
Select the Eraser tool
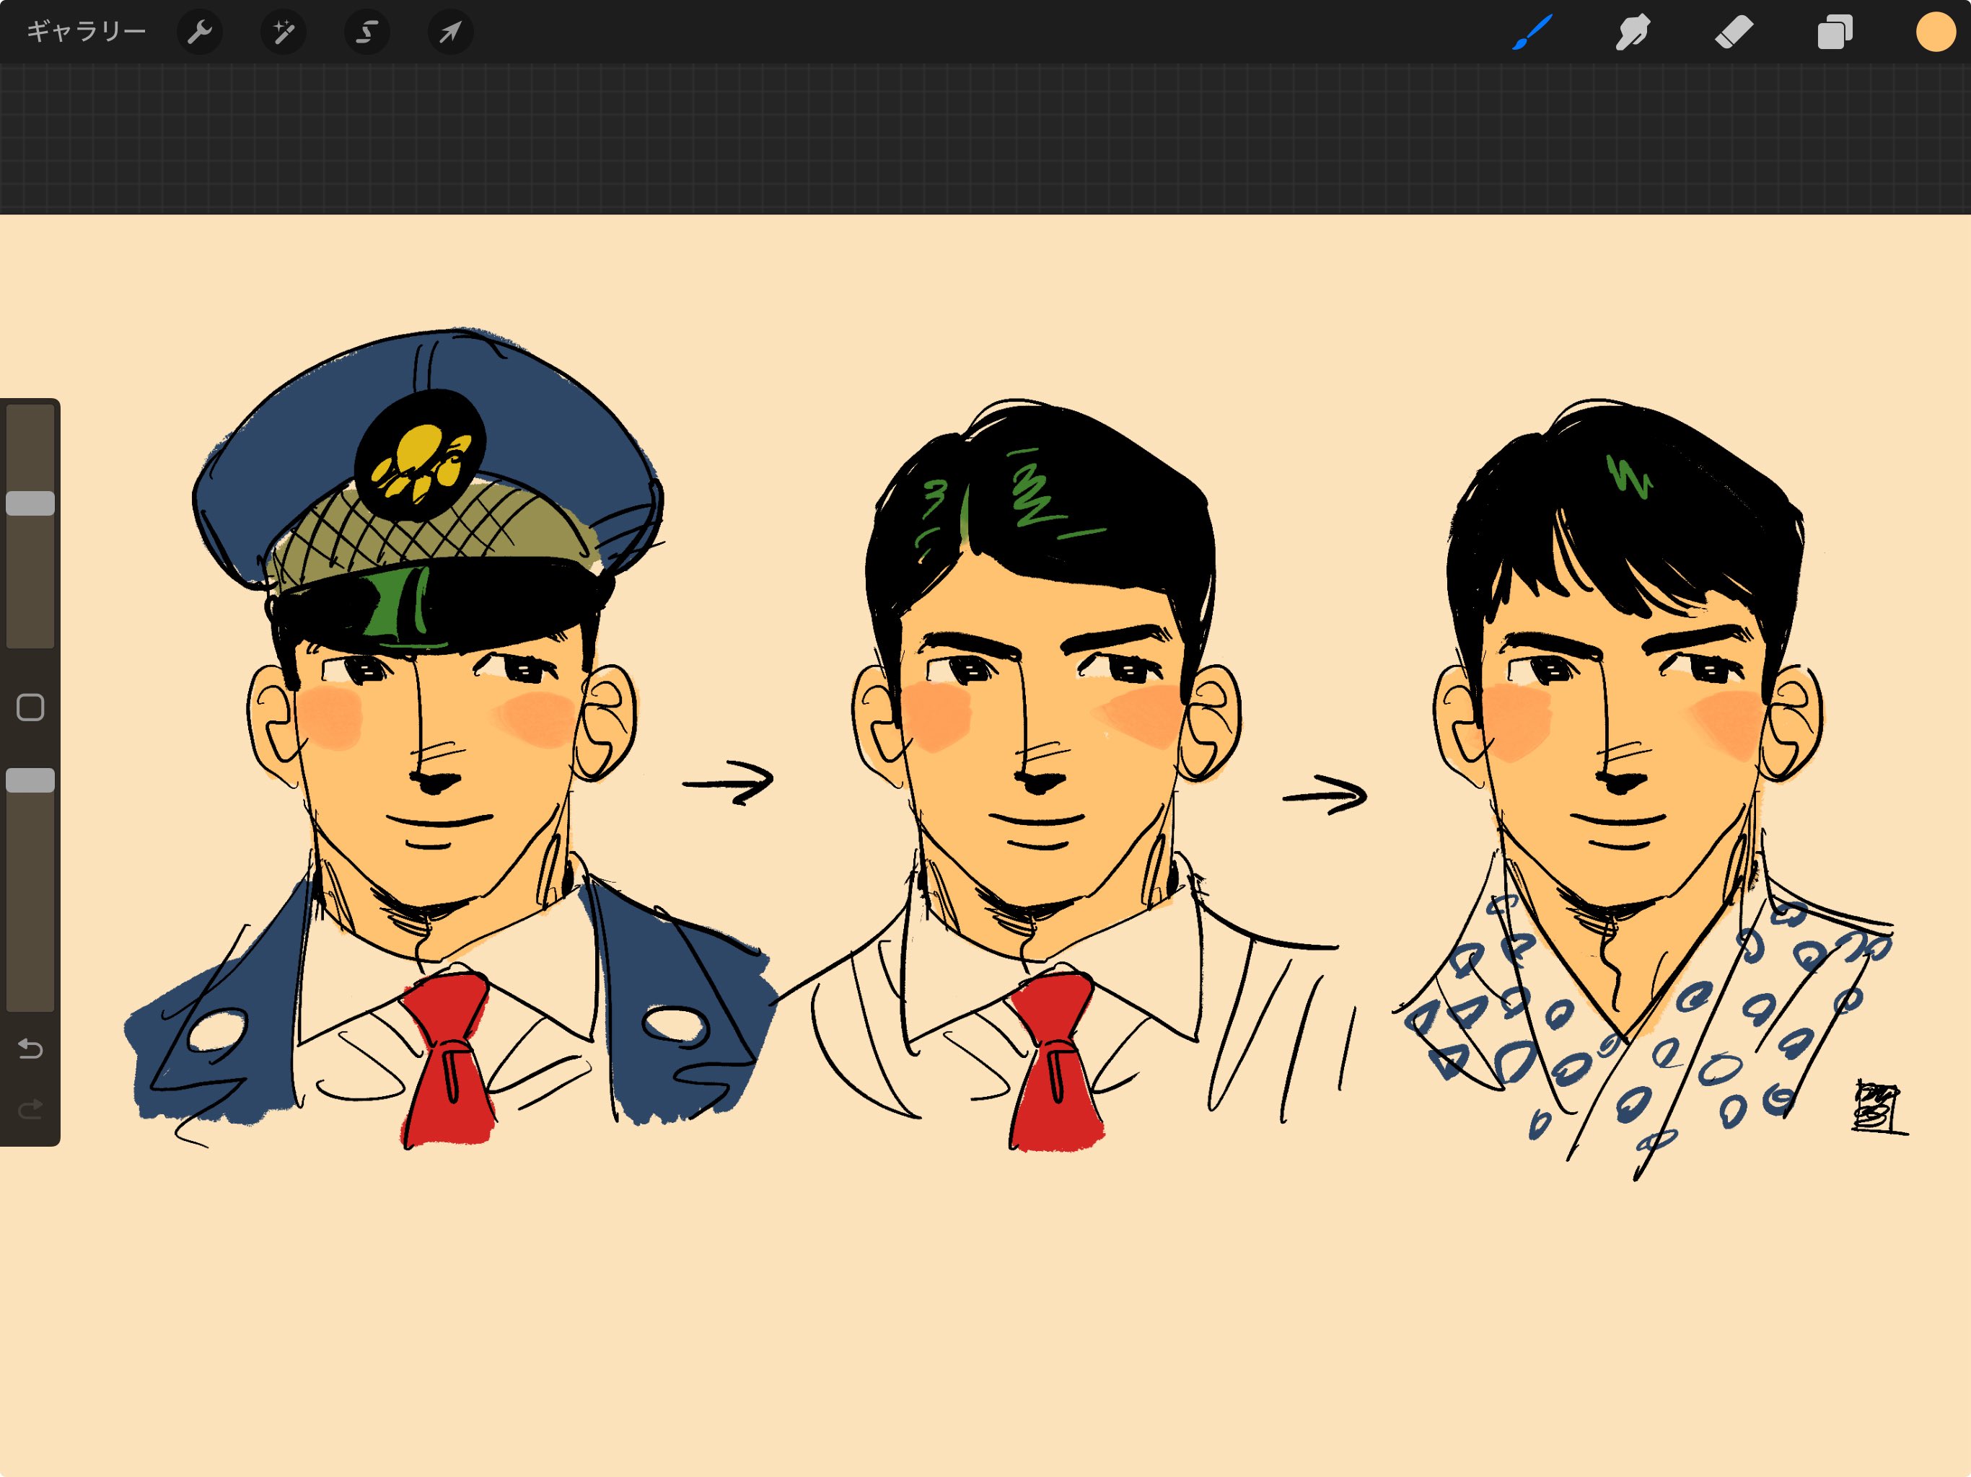1734,33
